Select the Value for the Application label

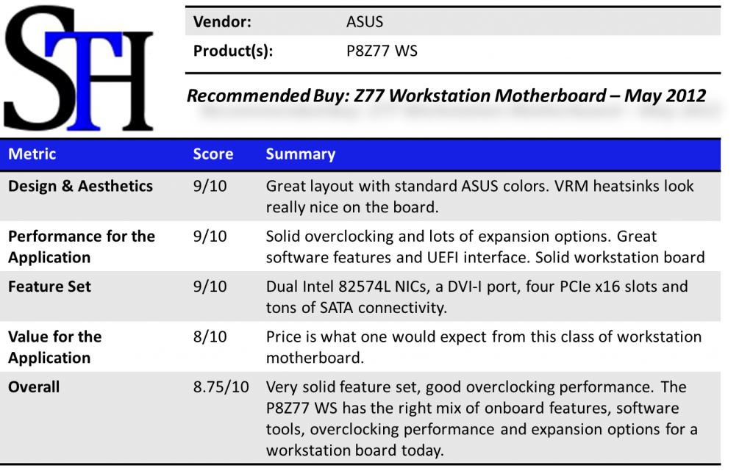pyautogui.click(x=54, y=347)
